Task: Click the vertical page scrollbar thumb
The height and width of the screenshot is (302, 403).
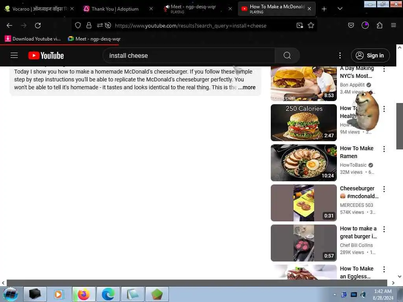Action: coord(399,126)
